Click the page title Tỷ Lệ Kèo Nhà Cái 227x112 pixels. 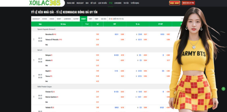click(x=64, y=12)
